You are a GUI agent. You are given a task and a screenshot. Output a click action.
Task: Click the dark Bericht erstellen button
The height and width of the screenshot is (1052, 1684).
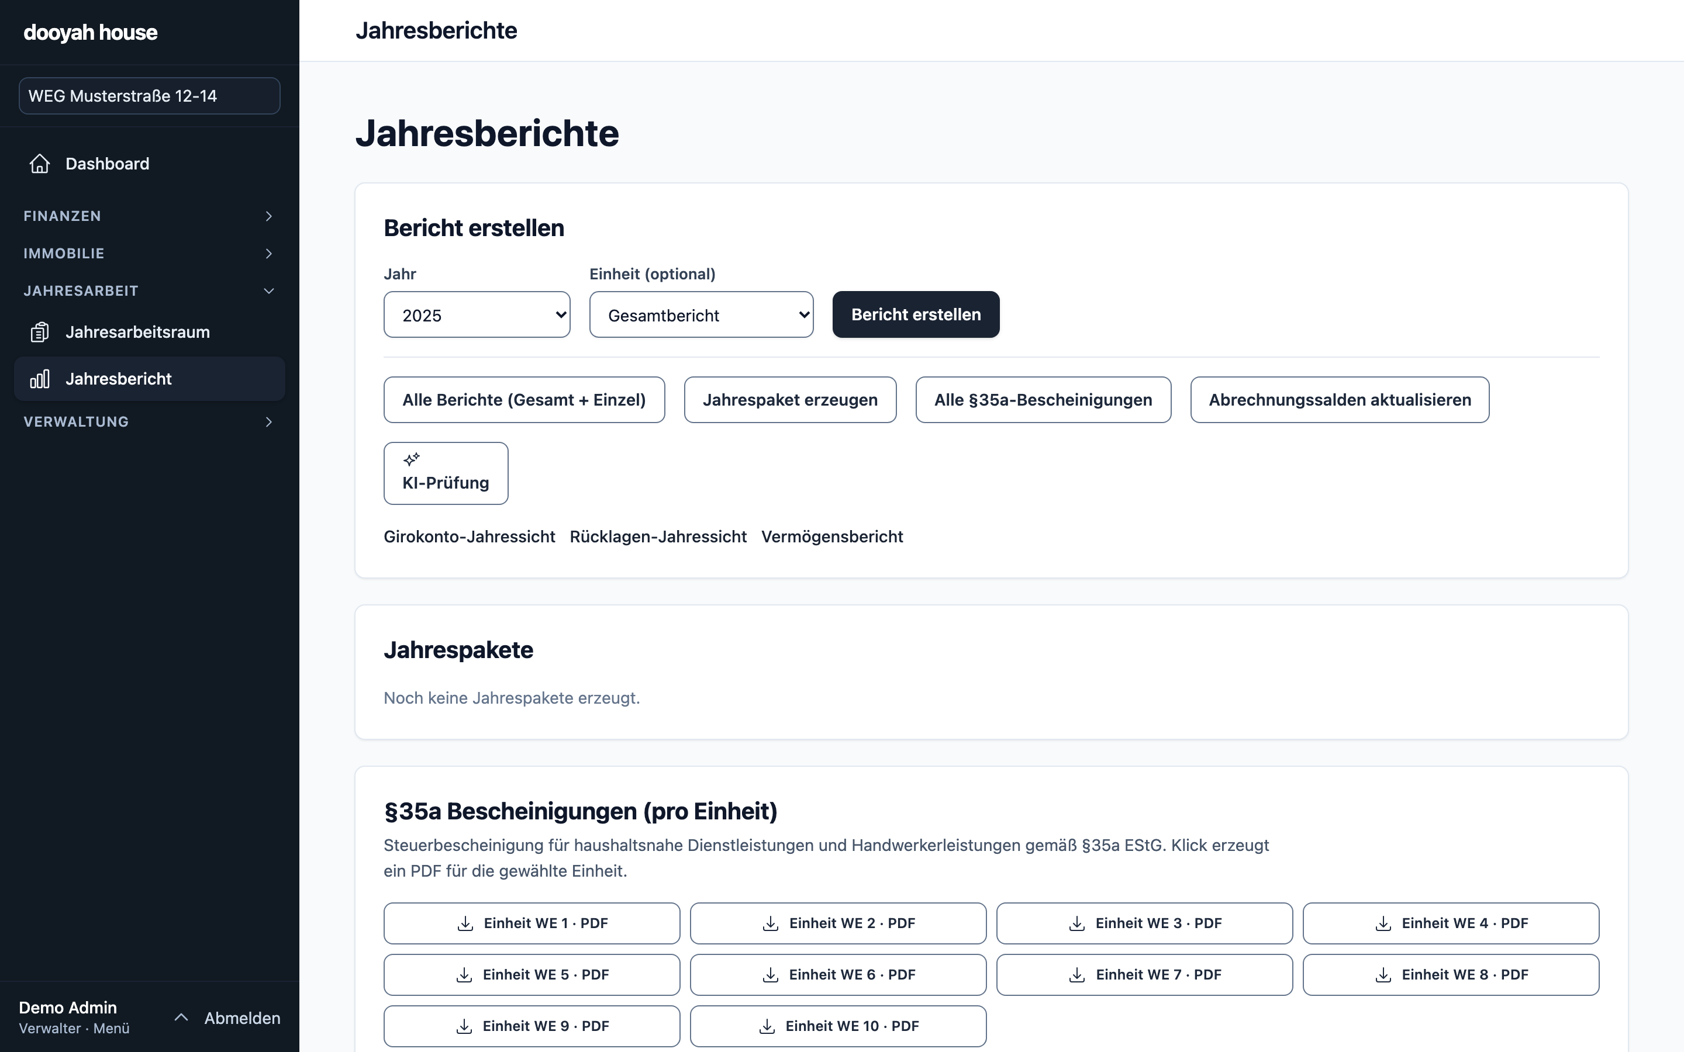pyautogui.click(x=916, y=314)
